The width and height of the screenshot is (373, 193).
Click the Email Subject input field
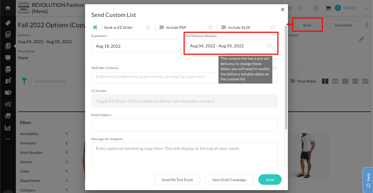184,125
